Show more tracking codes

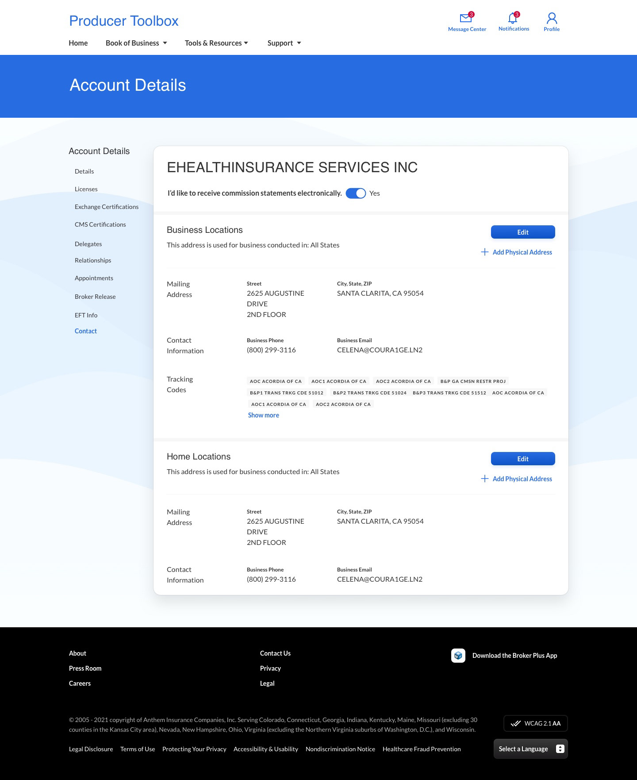pyautogui.click(x=264, y=415)
